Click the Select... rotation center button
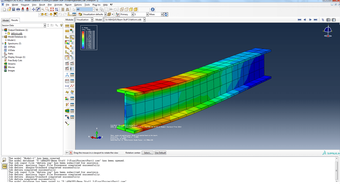The height and width of the screenshot is (184, 340). [147, 153]
